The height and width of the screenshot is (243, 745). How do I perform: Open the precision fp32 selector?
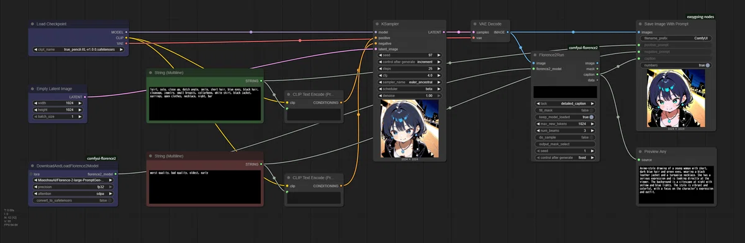click(x=74, y=187)
